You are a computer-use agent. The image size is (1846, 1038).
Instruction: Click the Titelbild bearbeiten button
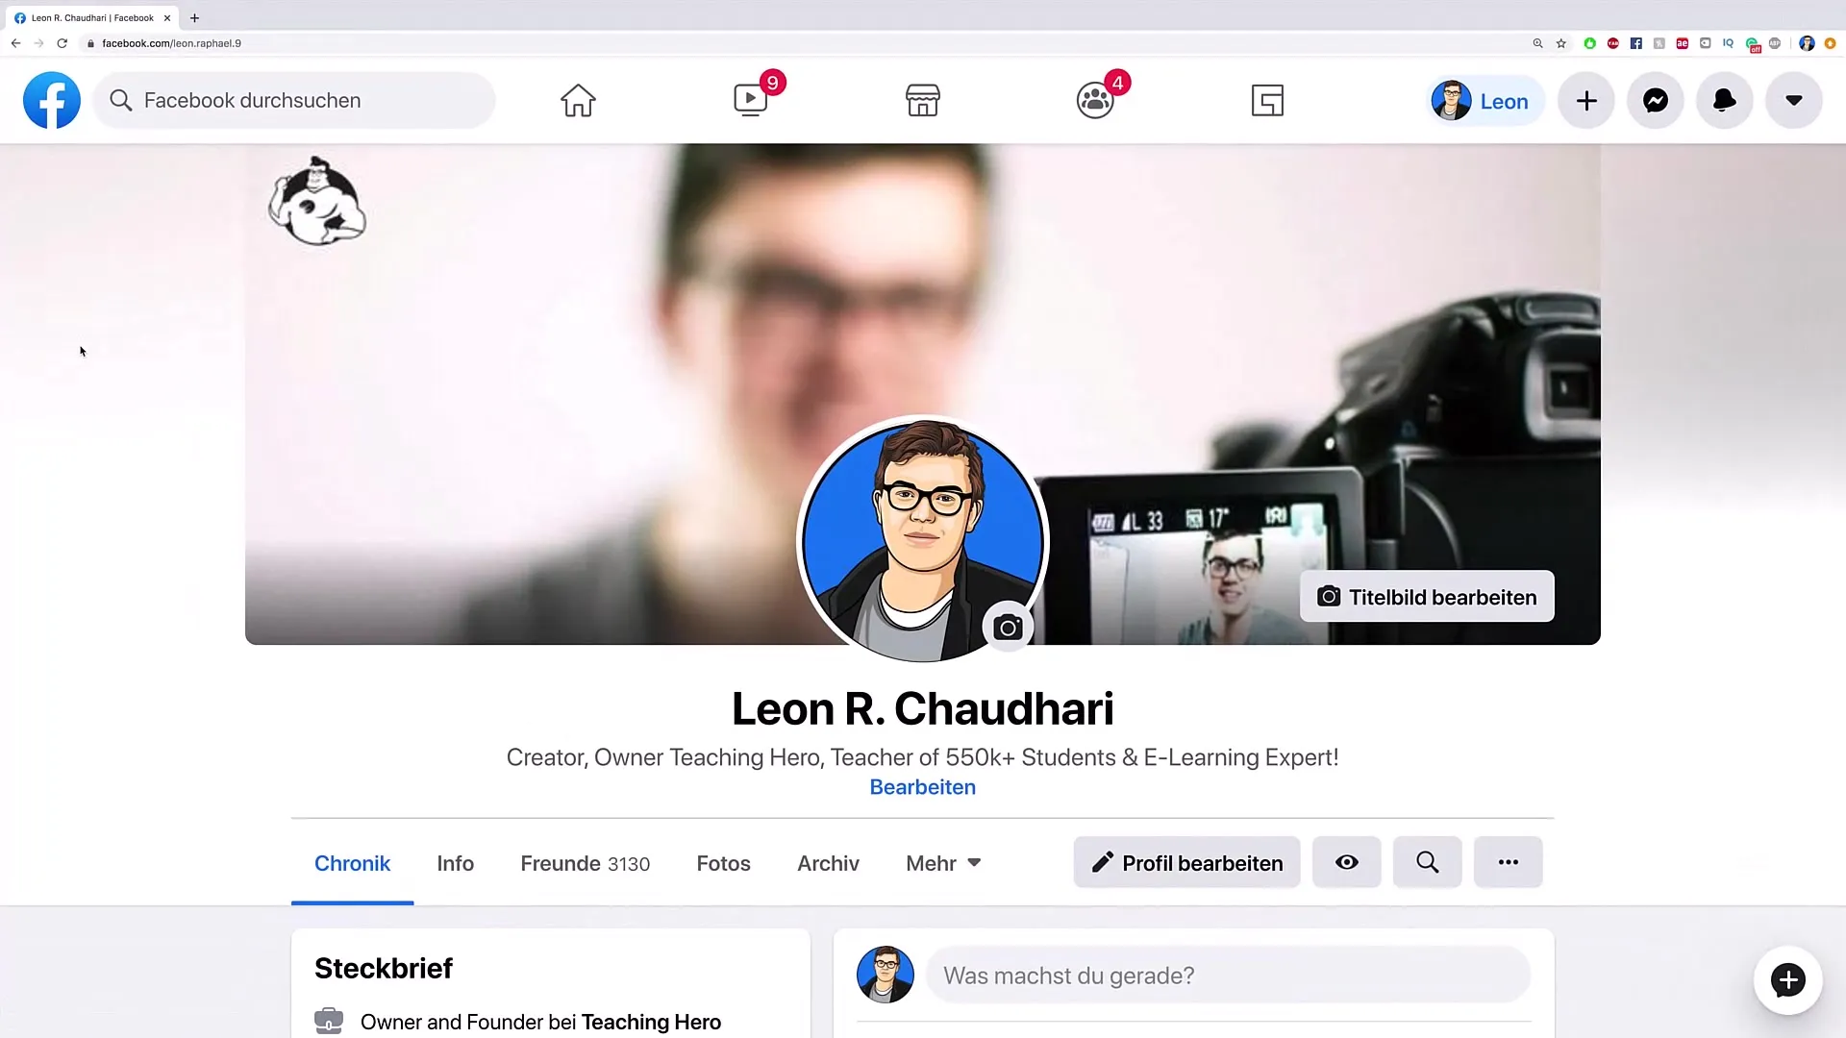pyautogui.click(x=1427, y=596)
